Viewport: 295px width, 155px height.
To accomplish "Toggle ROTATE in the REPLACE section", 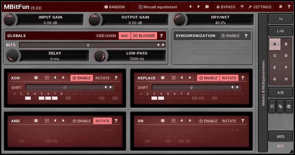I will 229,78.
